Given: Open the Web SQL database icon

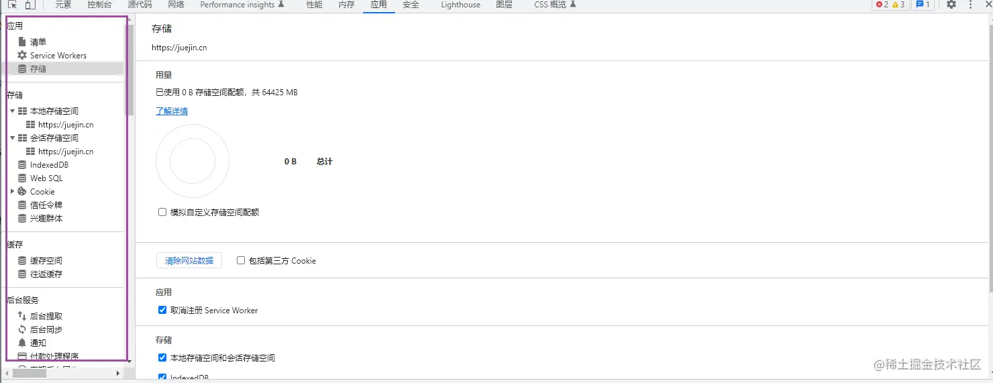Looking at the screenshot, I should point(22,178).
